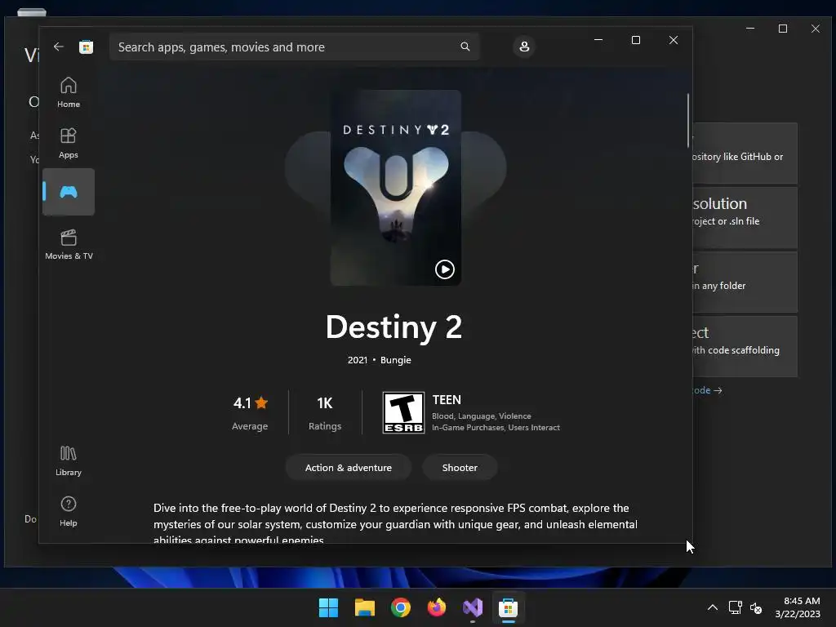Select the Gaming controller sidebar icon
836x627 pixels.
tap(69, 192)
